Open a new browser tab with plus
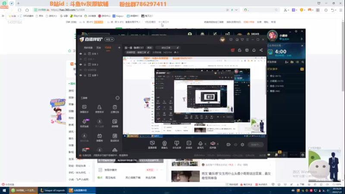This screenshot has width=345, height=194. 18,3
